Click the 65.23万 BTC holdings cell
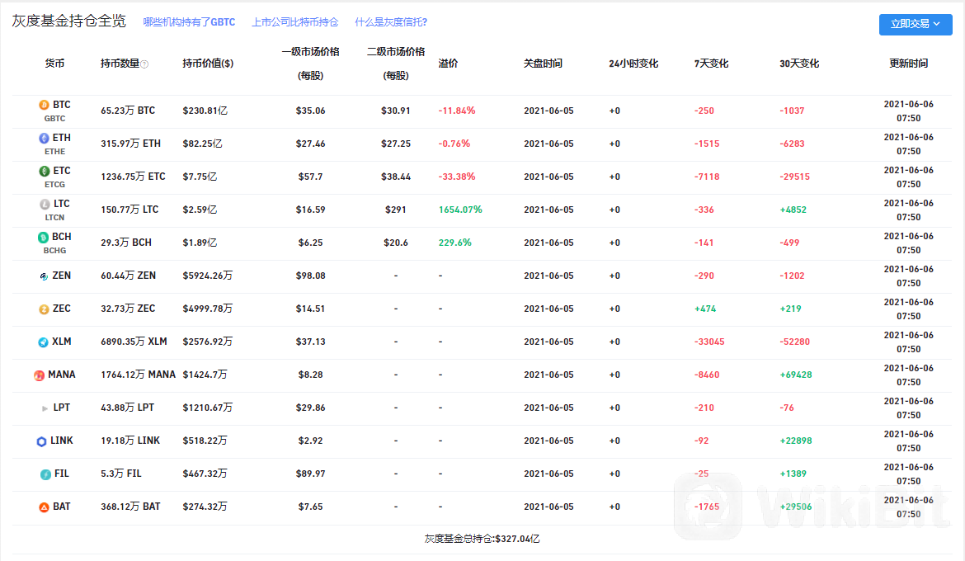The width and height of the screenshot is (965, 561). tap(128, 111)
